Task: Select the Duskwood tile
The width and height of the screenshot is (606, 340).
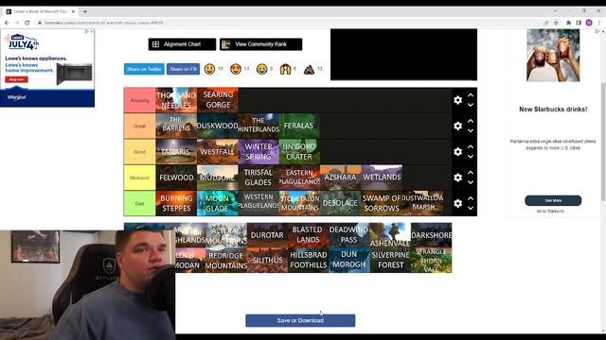Action: tap(218, 126)
